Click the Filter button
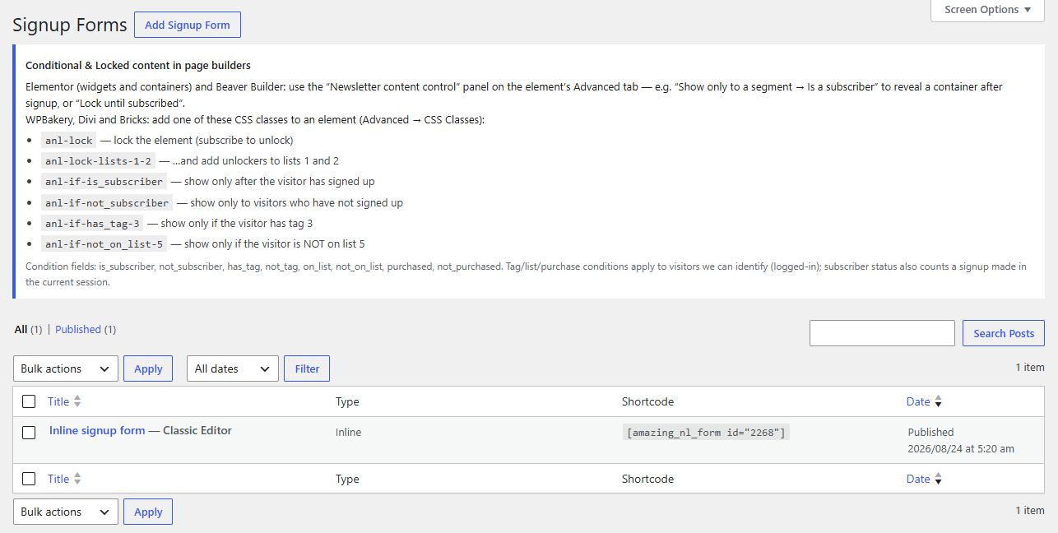This screenshot has width=1058, height=533. 307,368
